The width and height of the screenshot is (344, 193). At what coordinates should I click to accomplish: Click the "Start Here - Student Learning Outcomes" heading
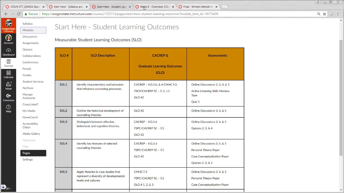tap(117, 27)
